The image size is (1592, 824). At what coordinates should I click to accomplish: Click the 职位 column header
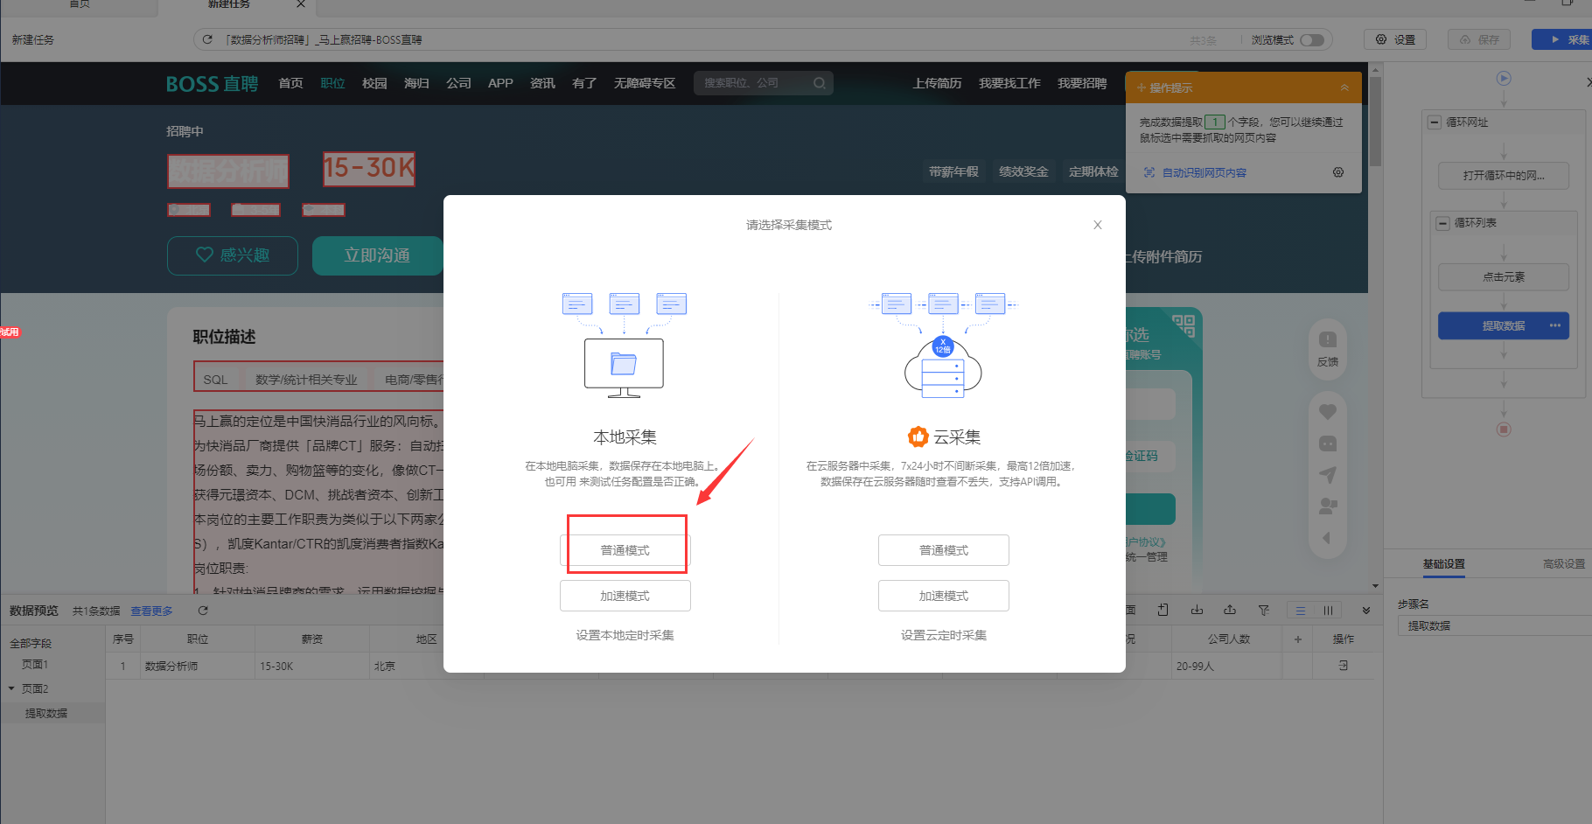pos(198,639)
